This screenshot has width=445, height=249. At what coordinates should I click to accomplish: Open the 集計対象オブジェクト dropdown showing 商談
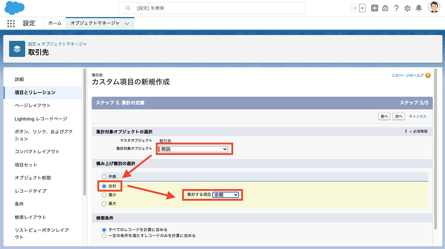(x=194, y=149)
